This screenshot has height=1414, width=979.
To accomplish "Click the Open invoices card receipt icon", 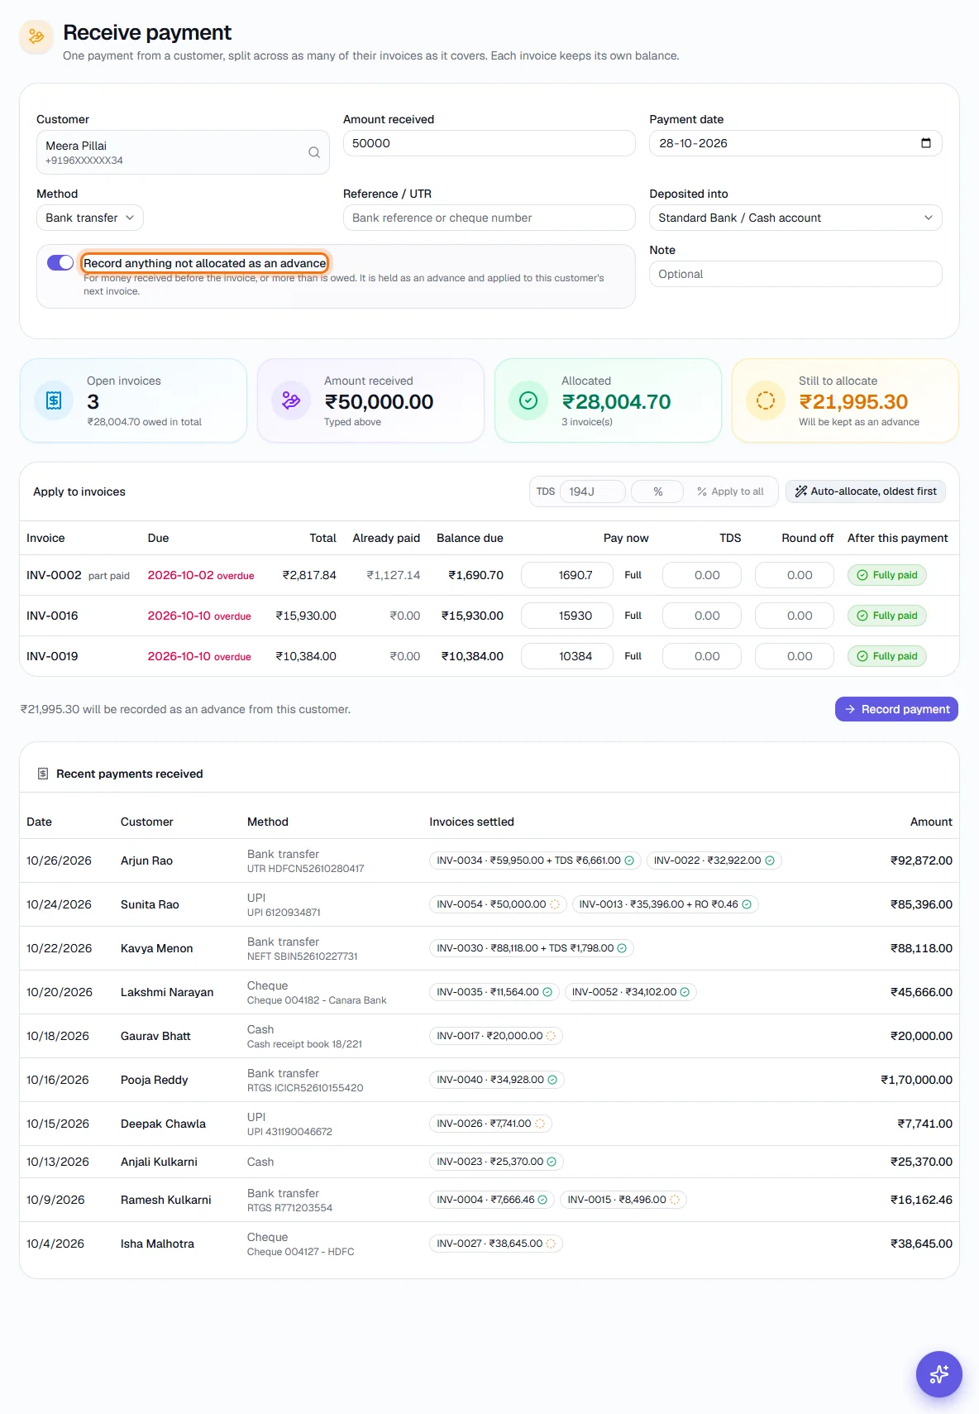I will click(54, 400).
